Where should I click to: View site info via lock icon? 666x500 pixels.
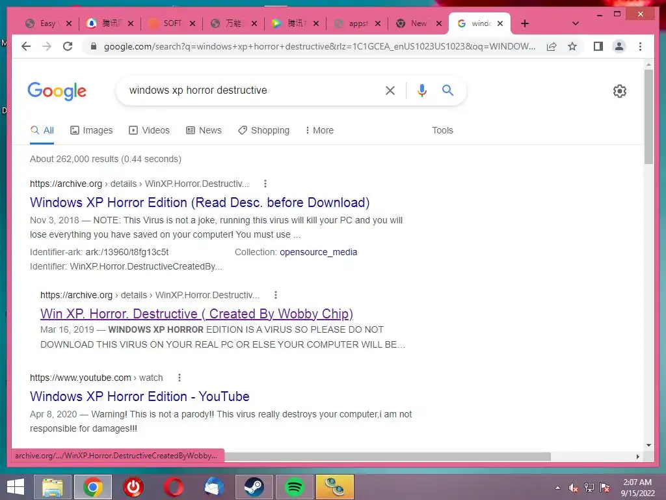click(x=94, y=46)
